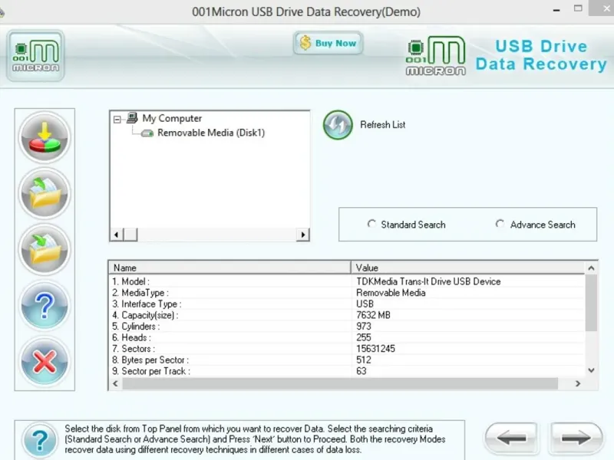The image size is (614, 460).
Task: Click the 'USB' value cell
Action: 365,304
